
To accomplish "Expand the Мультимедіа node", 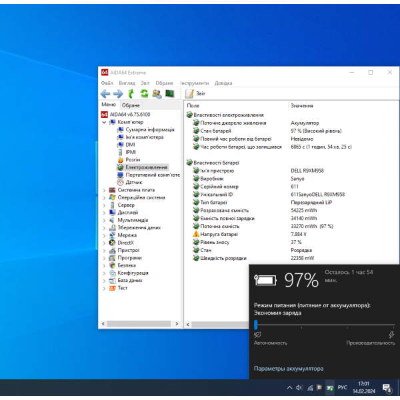I will [104, 221].
